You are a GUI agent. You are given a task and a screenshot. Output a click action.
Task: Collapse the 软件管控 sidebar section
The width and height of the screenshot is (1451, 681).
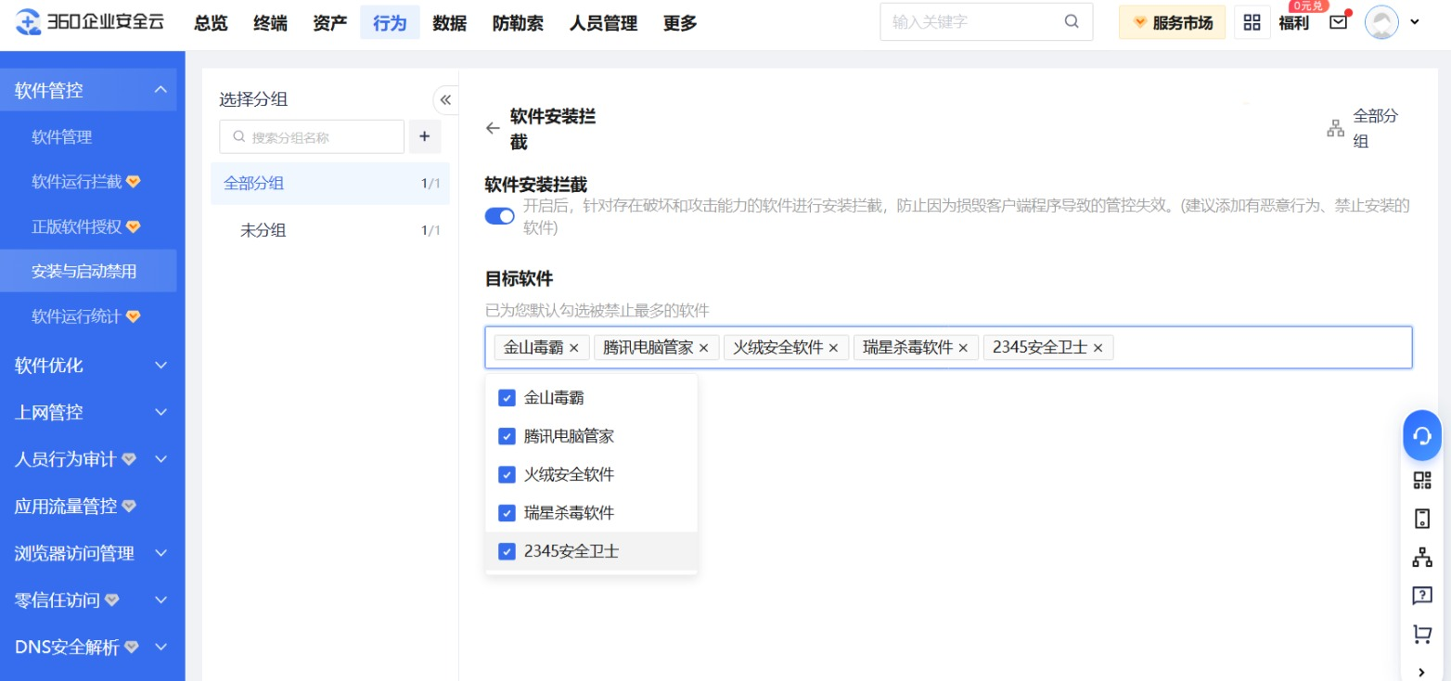tap(160, 90)
